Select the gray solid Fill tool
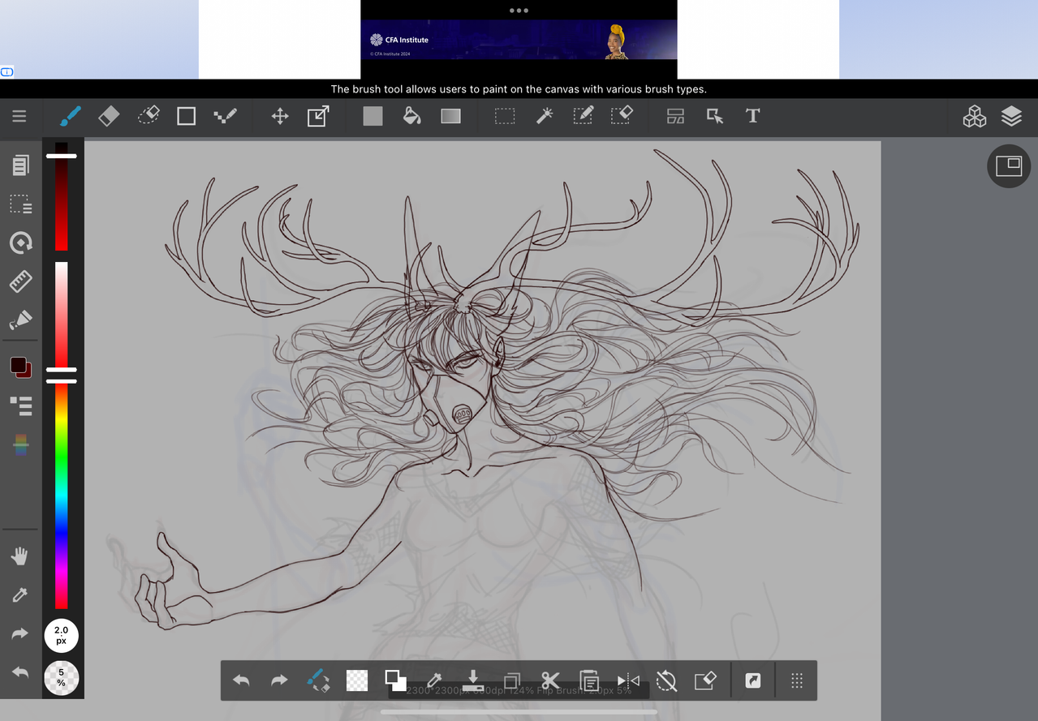The image size is (1038, 721). (x=373, y=117)
